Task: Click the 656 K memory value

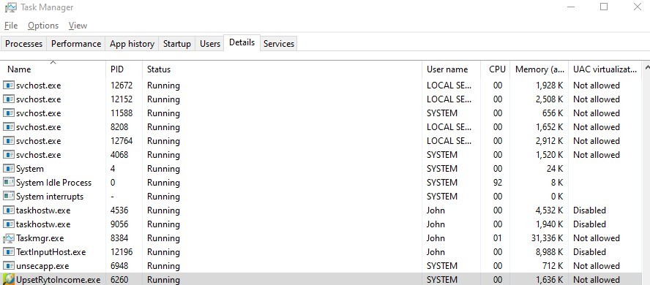Action: click(553, 113)
